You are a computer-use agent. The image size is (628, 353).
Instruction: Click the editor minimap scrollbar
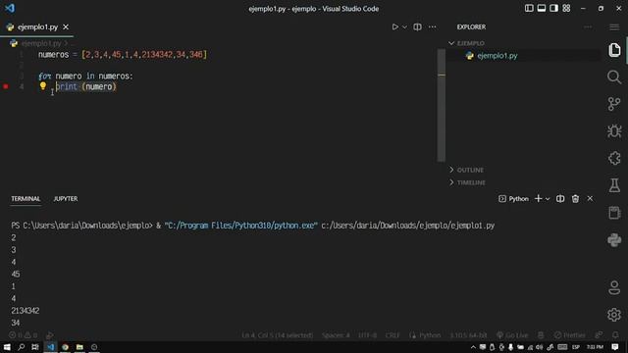coord(442,105)
